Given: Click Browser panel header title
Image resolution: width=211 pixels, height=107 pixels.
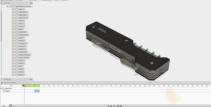Looking at the screenshot, I should pos(7,3).
